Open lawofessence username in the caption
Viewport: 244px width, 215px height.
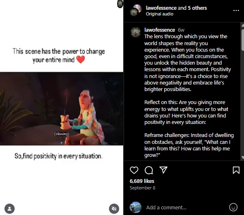click(x=159, y=30)
